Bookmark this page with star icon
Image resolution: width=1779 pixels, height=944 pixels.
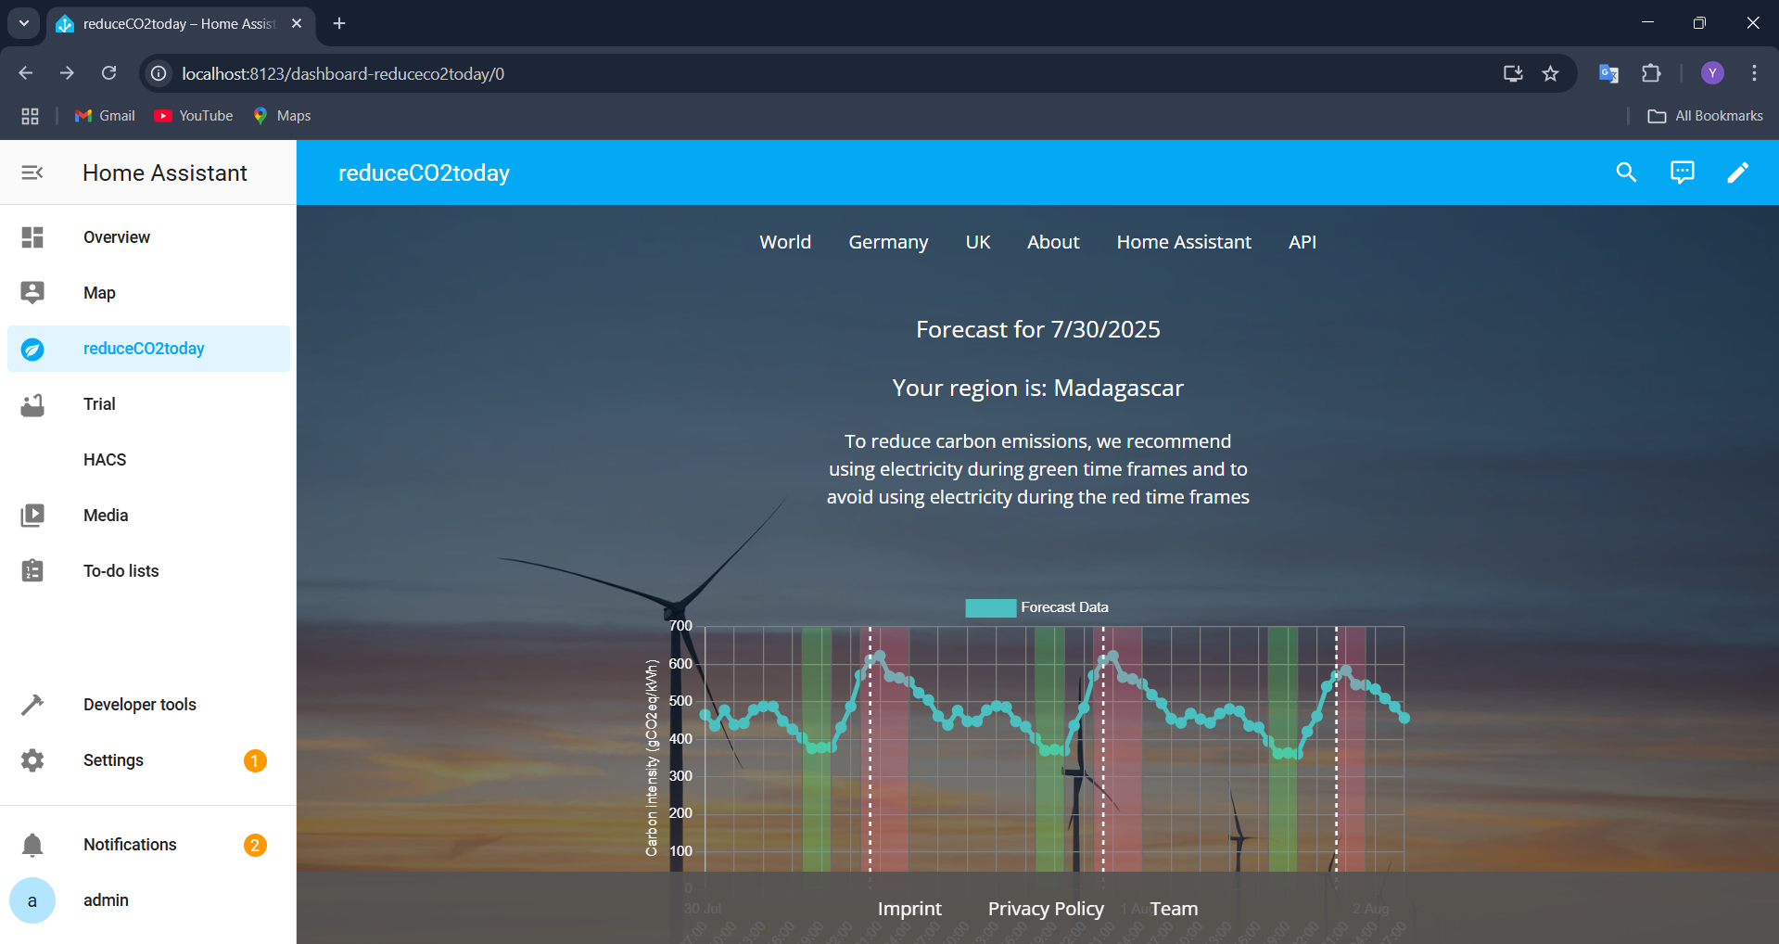pos(1550,73)
